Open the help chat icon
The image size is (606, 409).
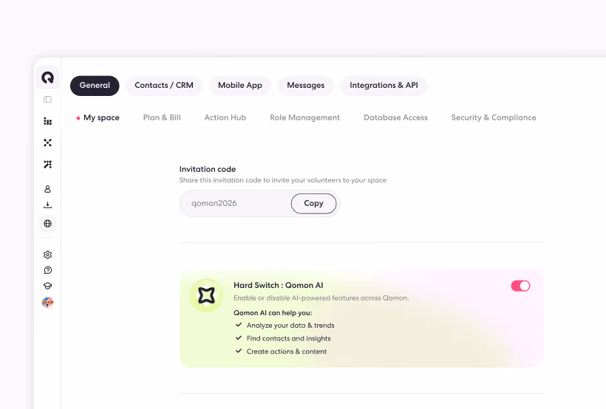tap(47, 270)
